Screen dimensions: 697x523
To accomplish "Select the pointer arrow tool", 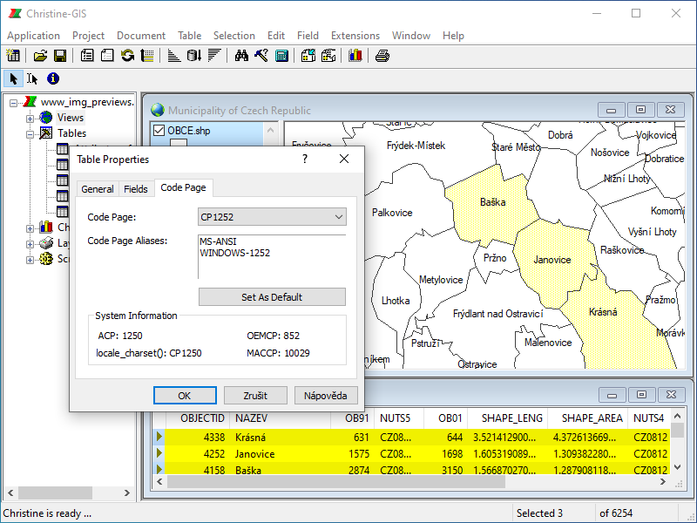I will (13, 78).
